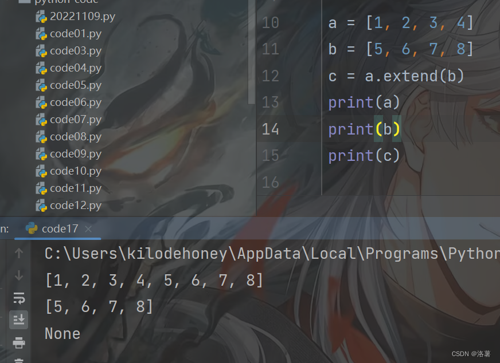
Task: Switch to the code17 run tab
Action: pos(58,228)
